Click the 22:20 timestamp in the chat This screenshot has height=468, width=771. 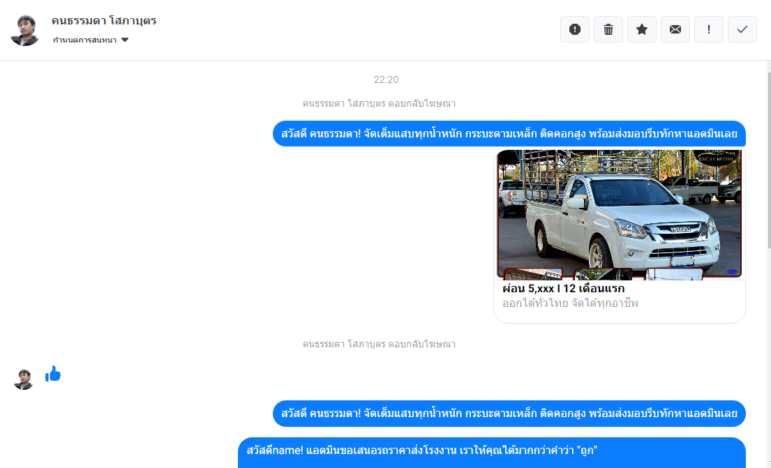386,80
